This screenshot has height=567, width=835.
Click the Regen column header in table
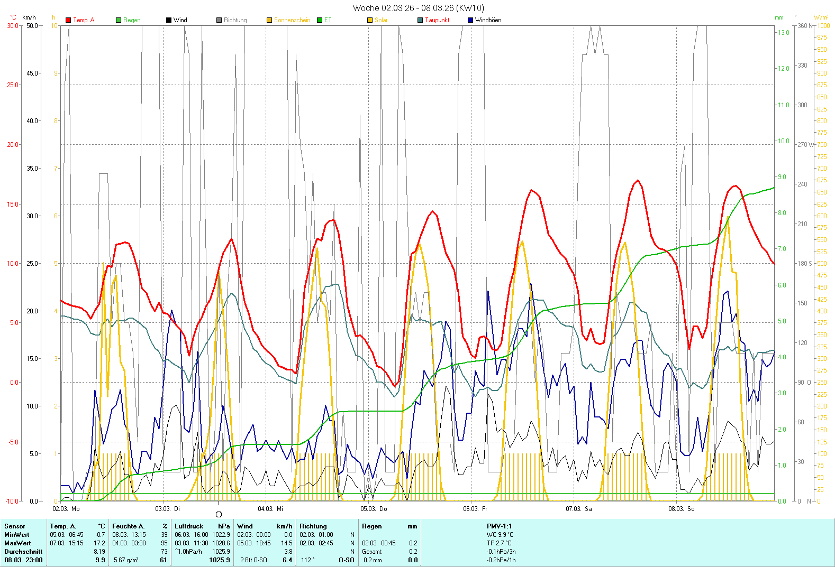(372, 526)
